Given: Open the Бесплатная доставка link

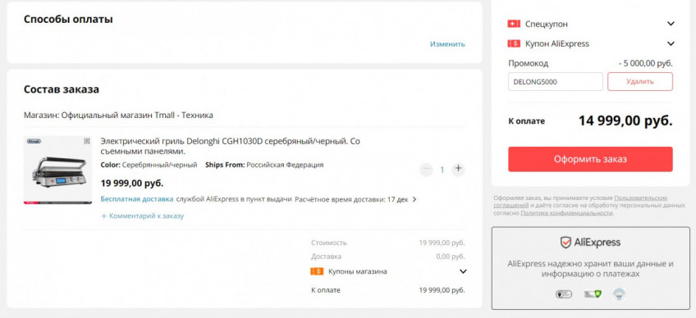Looking at the screenshot, I should pos(137,199).
